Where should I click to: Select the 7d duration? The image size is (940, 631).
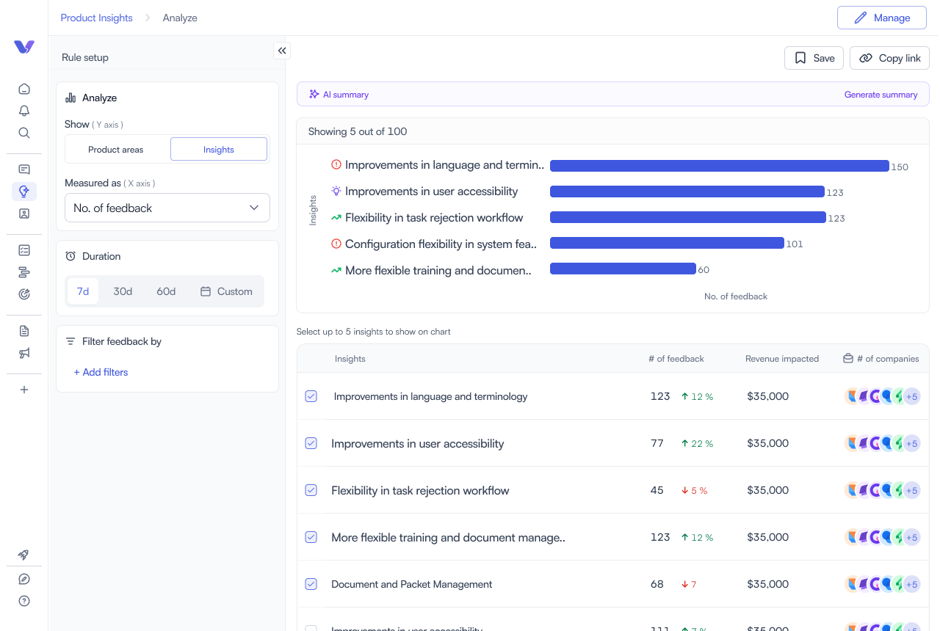tap(83, 291)
